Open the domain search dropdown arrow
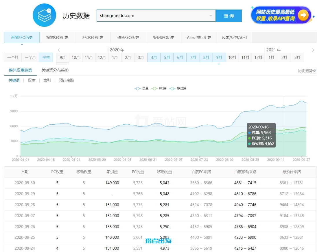The image size is (317, 252). (211, 16)
